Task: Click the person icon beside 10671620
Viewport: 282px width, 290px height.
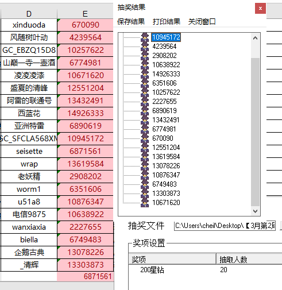Action: pyautogui.click(x=145, y=203)
